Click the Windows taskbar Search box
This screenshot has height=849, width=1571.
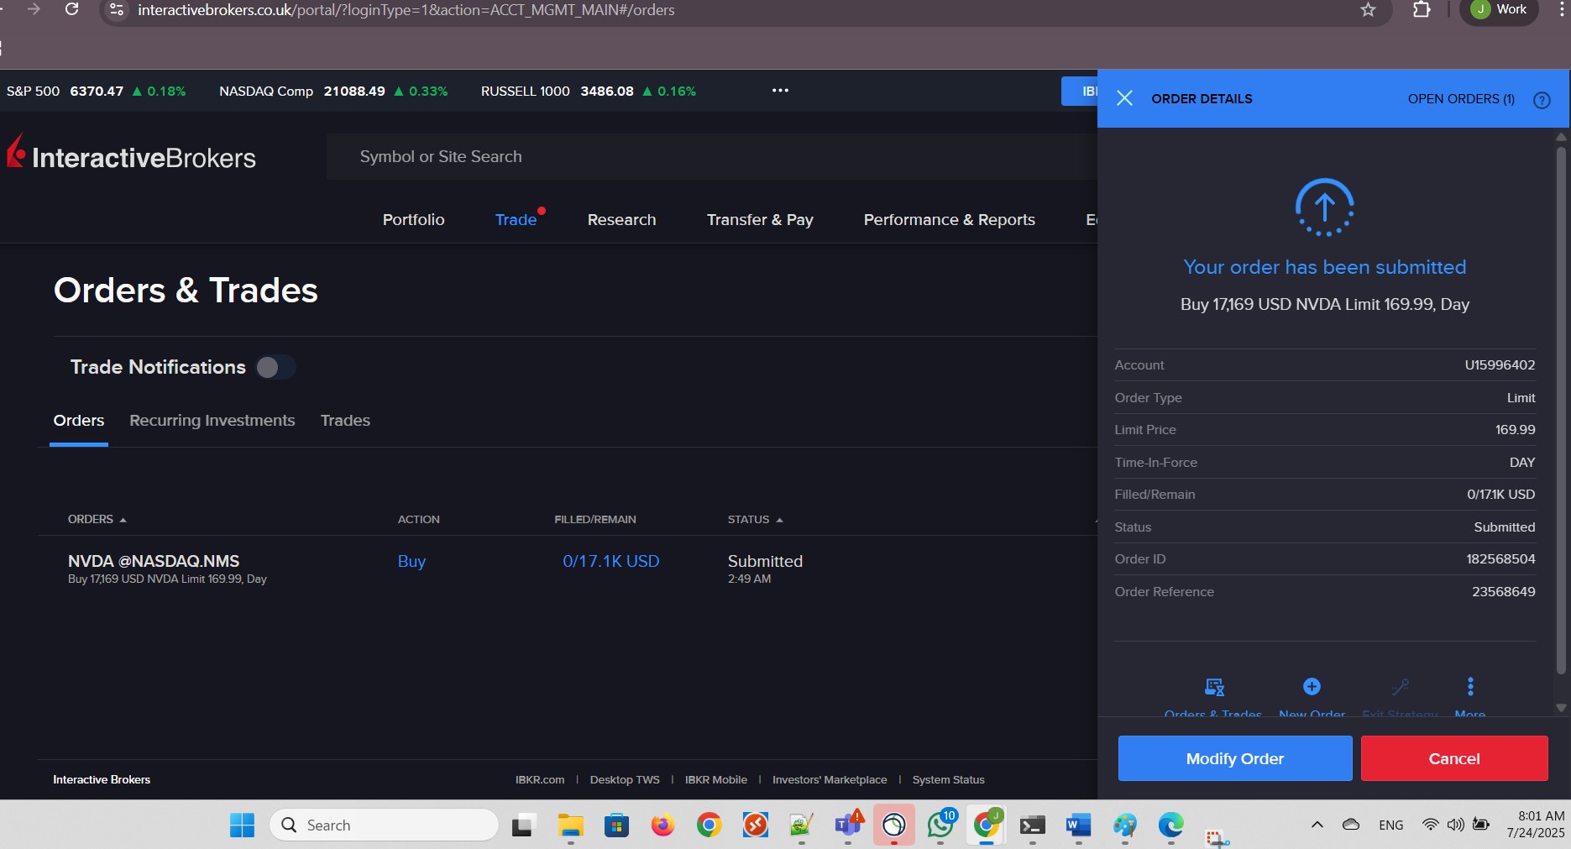tap(384, 825)
